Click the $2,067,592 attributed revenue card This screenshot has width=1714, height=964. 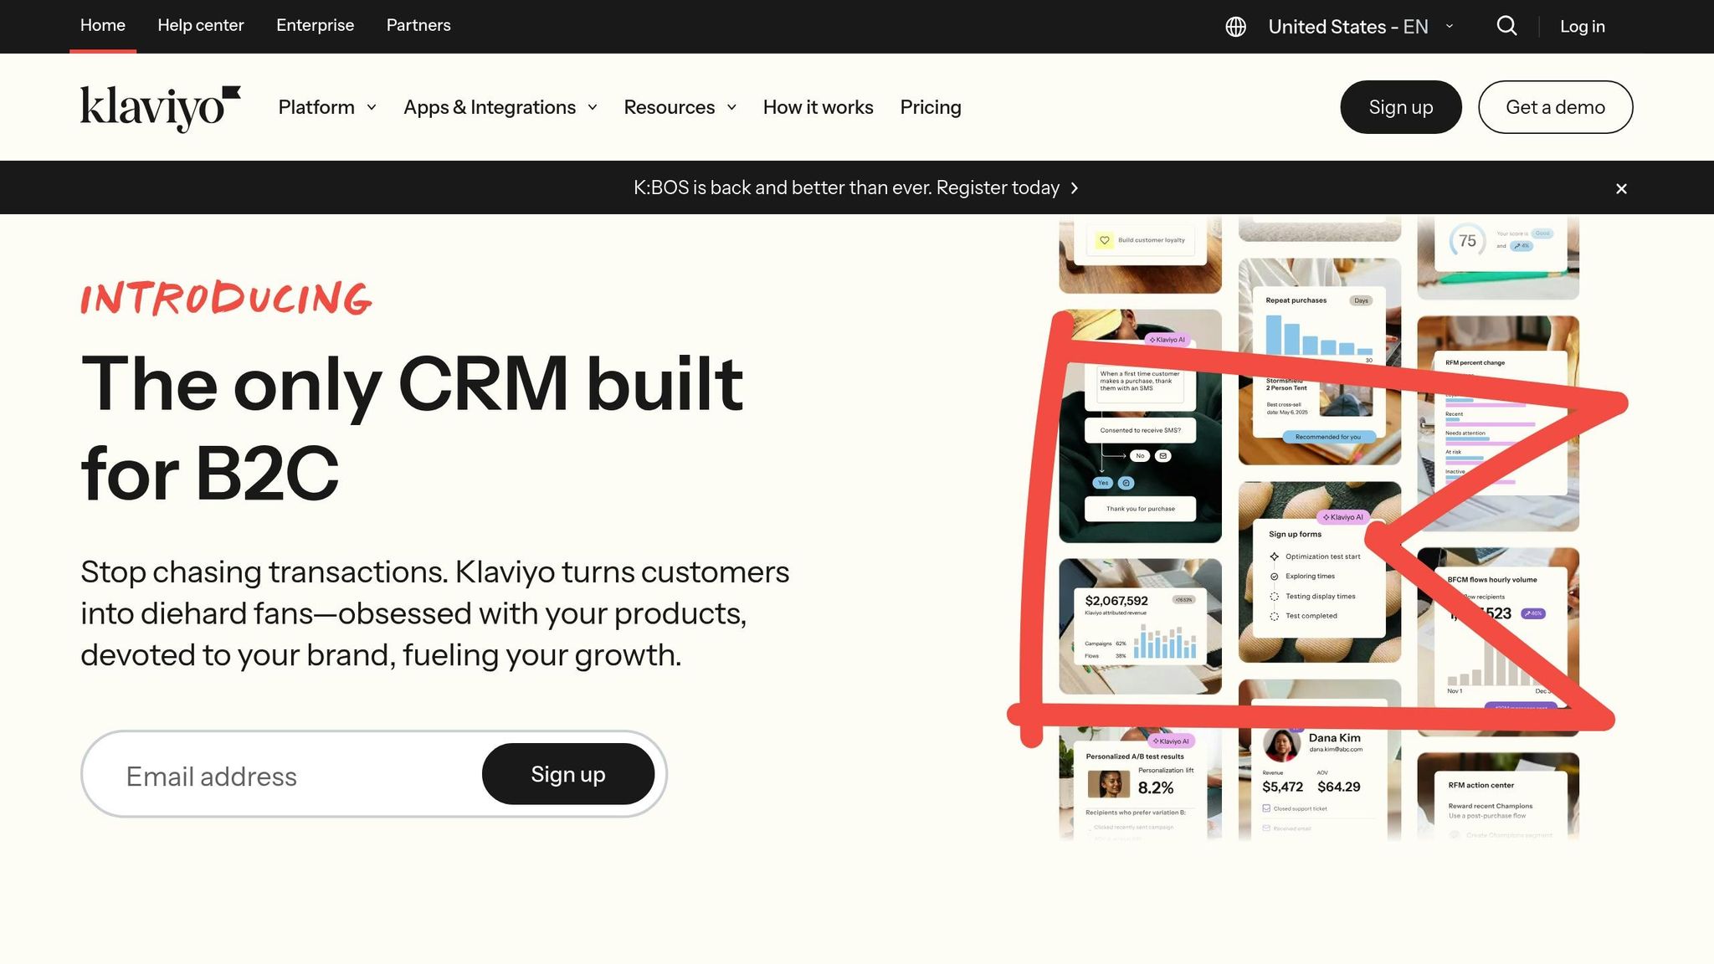click(1139, 626)
